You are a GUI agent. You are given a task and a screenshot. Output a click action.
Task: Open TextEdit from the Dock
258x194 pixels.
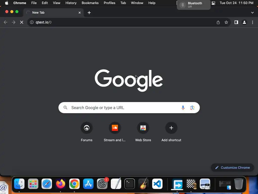(x=116, y=184)
